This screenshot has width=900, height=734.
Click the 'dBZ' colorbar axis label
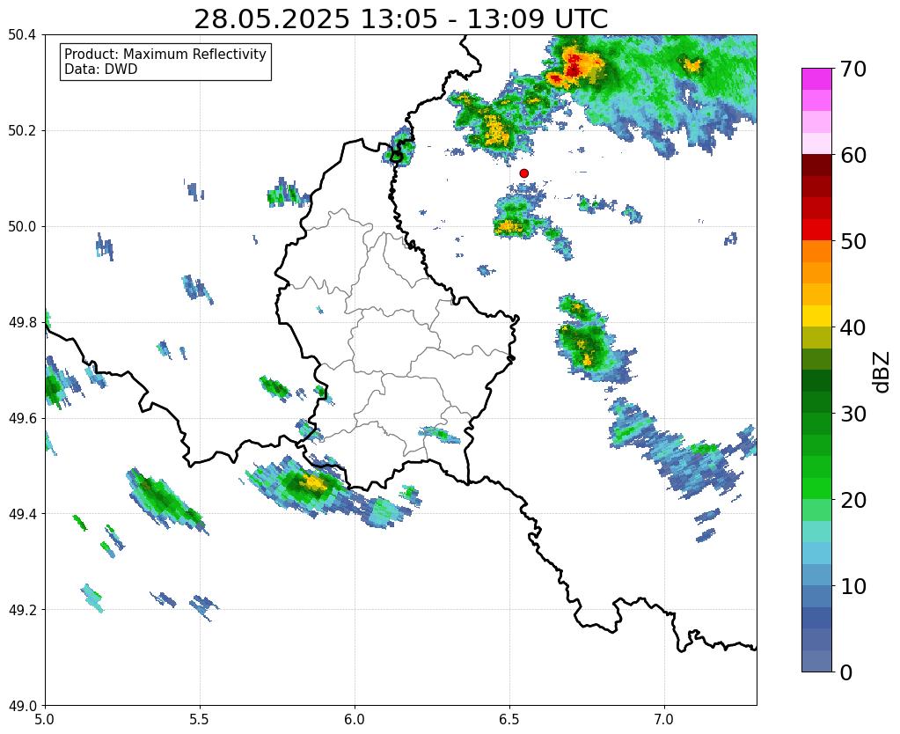coord(882,372)
